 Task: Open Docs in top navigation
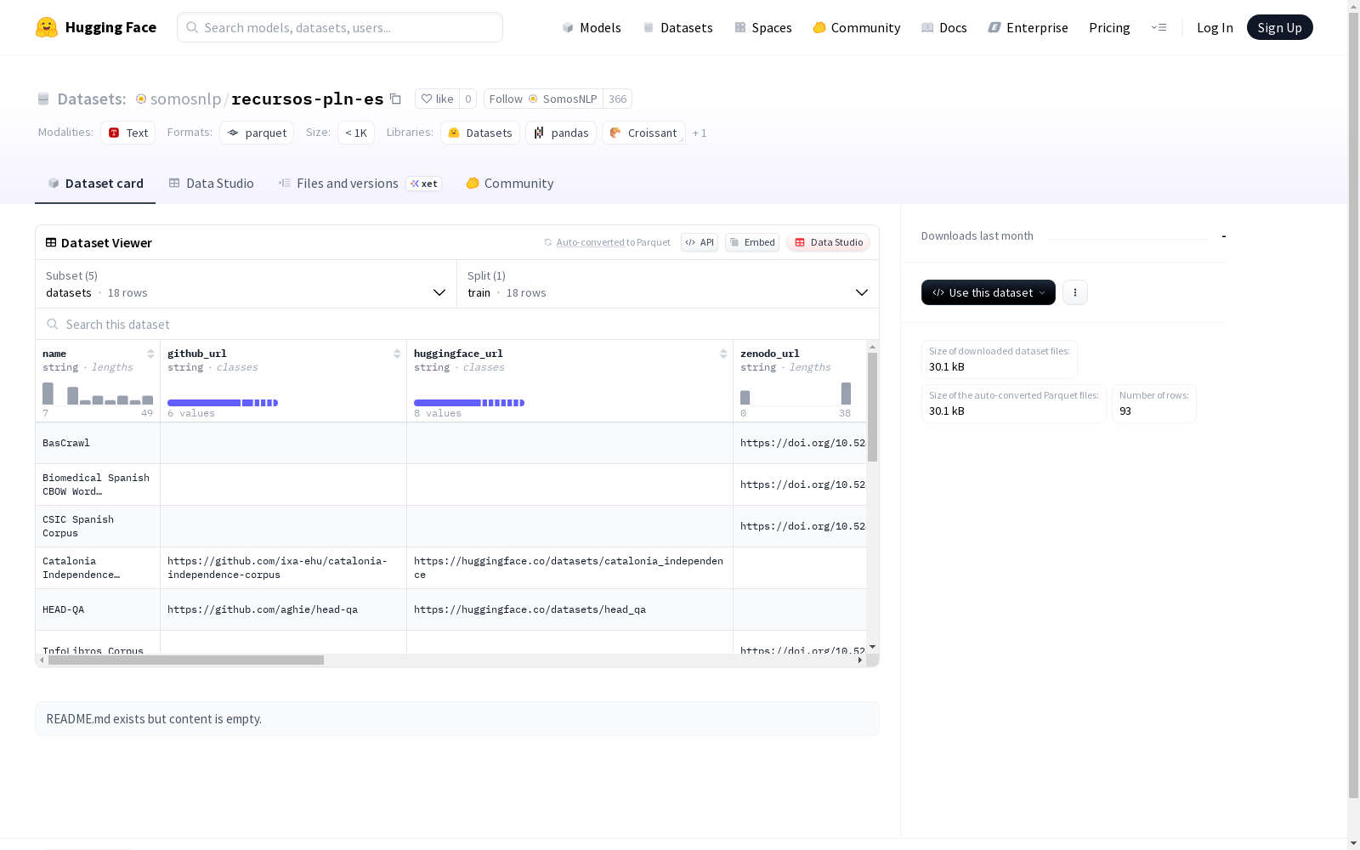click(944, 27)
